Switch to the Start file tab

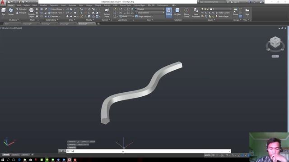7,24
